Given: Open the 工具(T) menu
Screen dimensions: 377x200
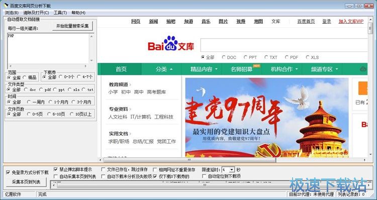Looking at the screenshot, I should [60, 13].
